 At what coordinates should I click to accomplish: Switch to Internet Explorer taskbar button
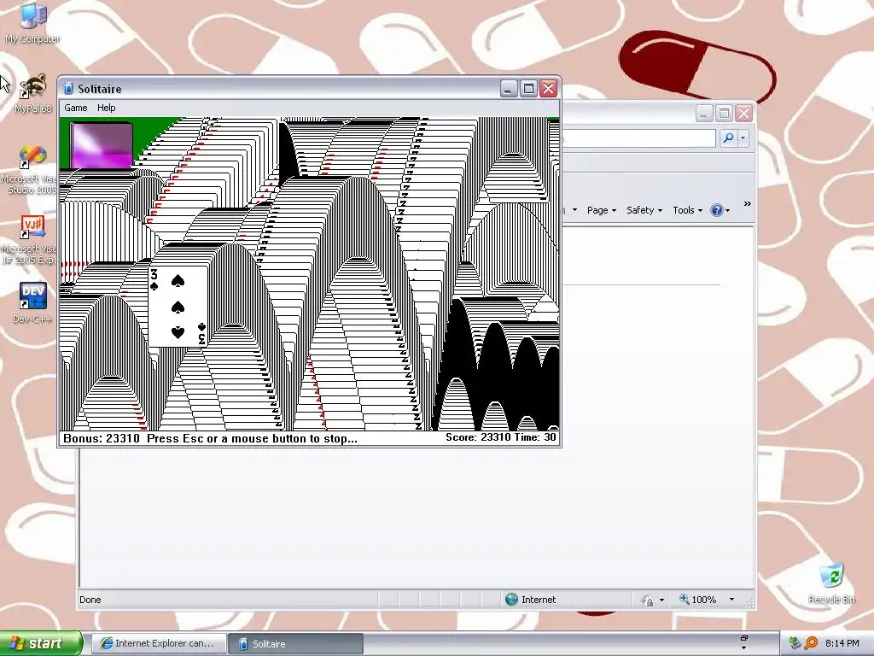(159, 643)
